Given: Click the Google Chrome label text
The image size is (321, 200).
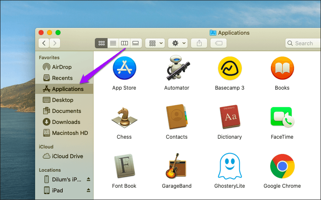Looking at the screenshot, I should pos(282,186).
